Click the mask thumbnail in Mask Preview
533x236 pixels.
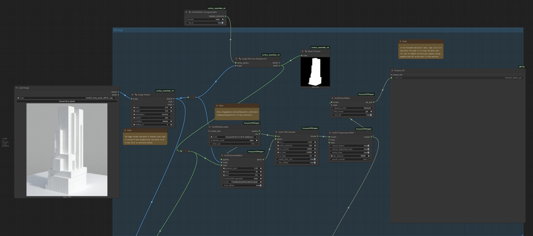315,71
